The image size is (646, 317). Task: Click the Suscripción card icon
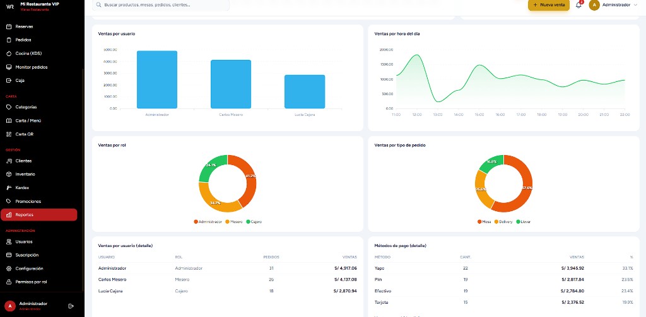pos(9,255)
